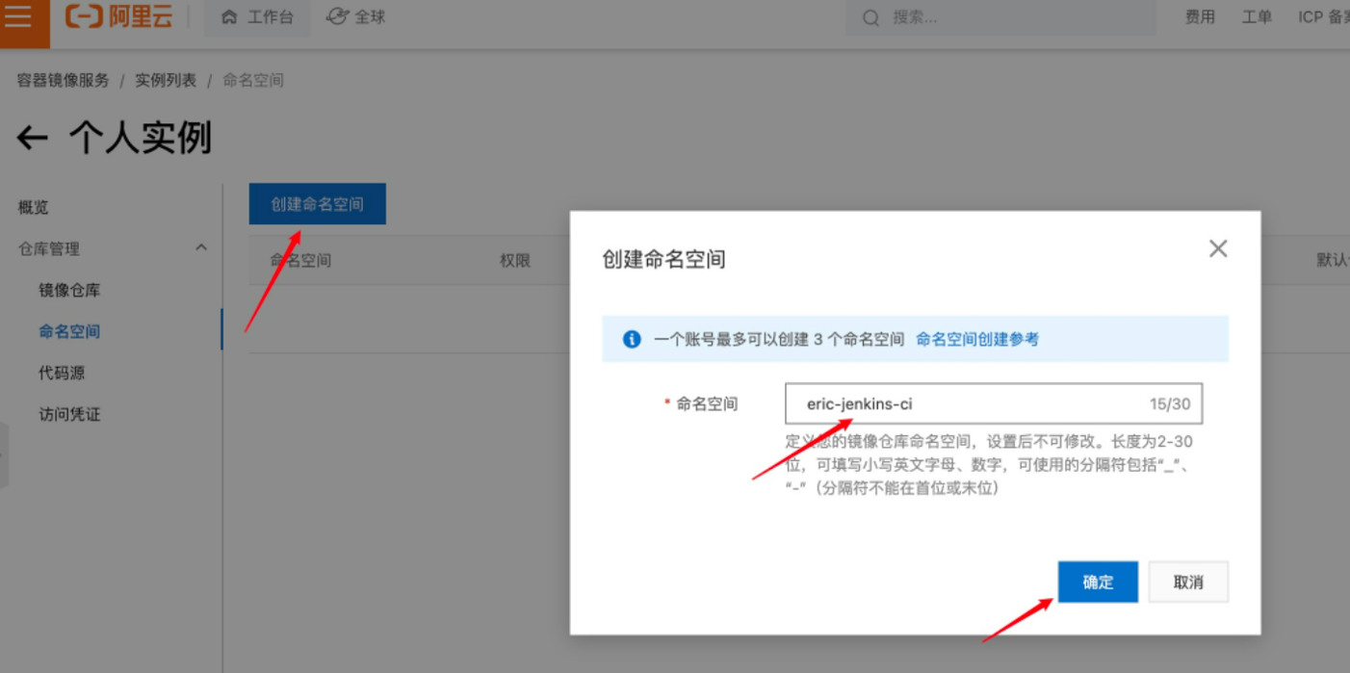The height and width of the screenshot is (673, 1350).
Task: Click the info icon in the notice banner
Action: (x=632, y=339)
